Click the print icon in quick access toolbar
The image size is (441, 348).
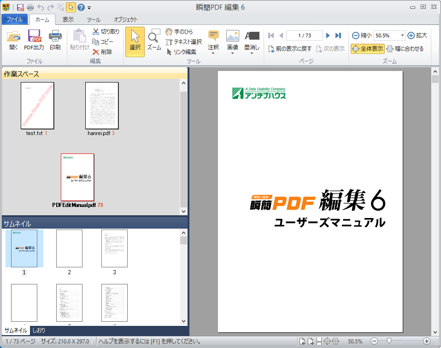tap(30, 7)
